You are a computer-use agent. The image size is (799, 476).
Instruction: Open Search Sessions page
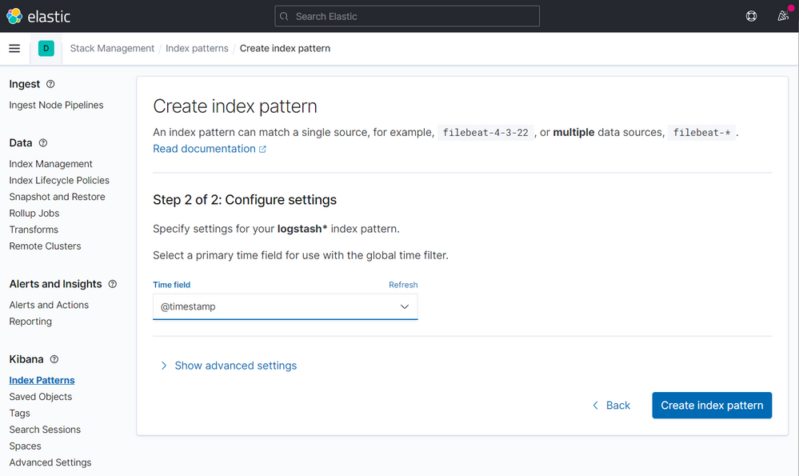(45, 430)
